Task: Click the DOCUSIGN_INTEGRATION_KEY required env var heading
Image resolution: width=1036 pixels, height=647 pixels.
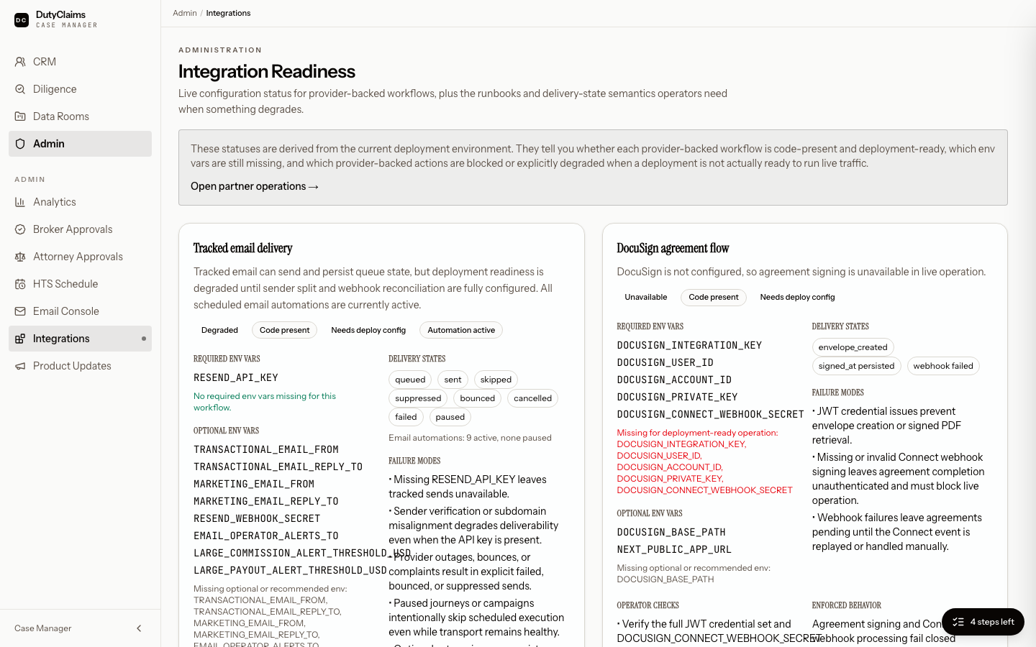Action: (689, 345)
